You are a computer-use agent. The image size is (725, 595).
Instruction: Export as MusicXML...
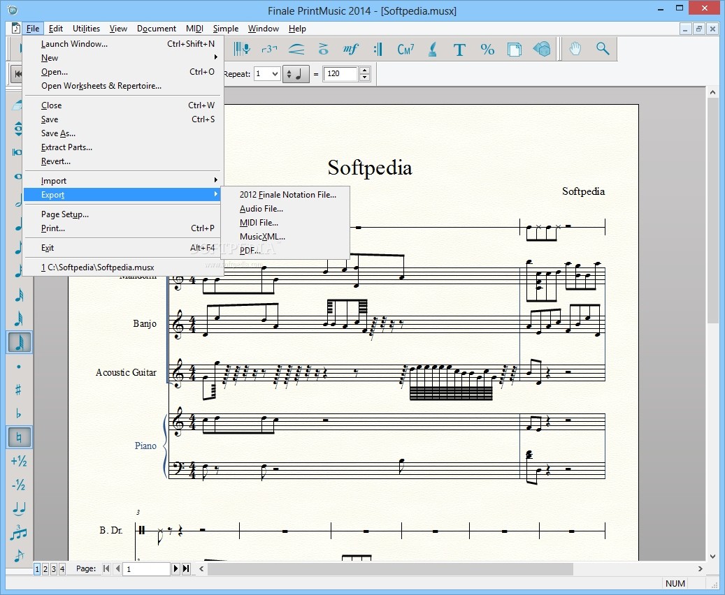[285, 237]
